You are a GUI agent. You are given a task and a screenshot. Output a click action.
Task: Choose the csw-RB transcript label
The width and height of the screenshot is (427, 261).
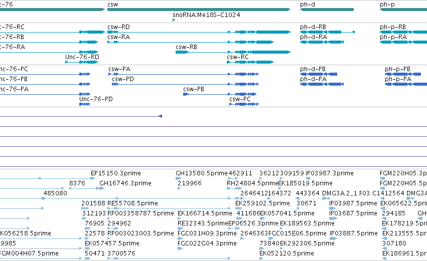186,47
